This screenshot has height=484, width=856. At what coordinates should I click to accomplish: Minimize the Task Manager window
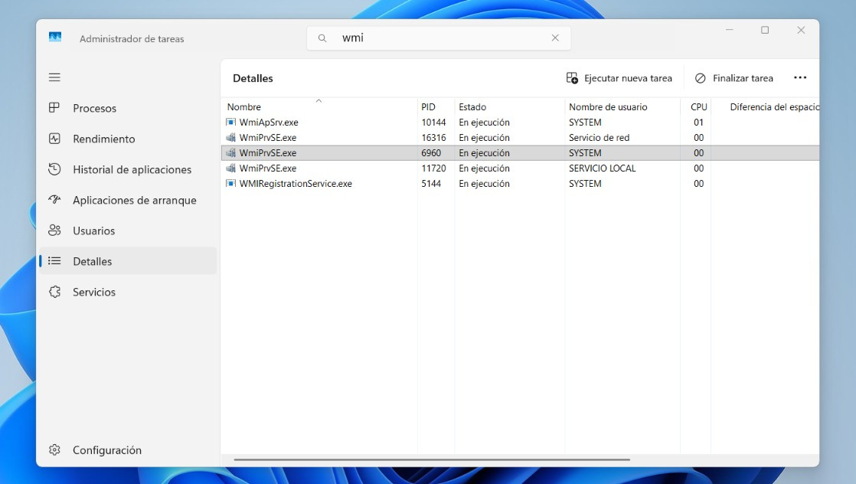(730, 30)
